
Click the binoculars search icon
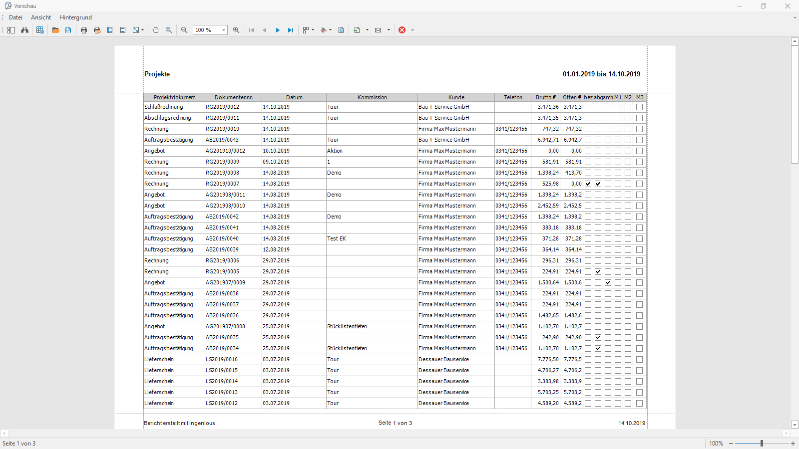(x=24, y=30)
